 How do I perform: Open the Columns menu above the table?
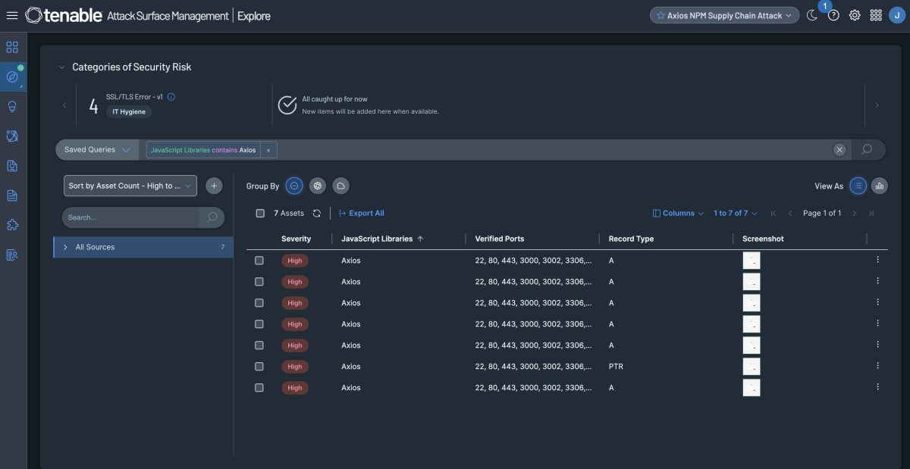(x=677, y=213)
